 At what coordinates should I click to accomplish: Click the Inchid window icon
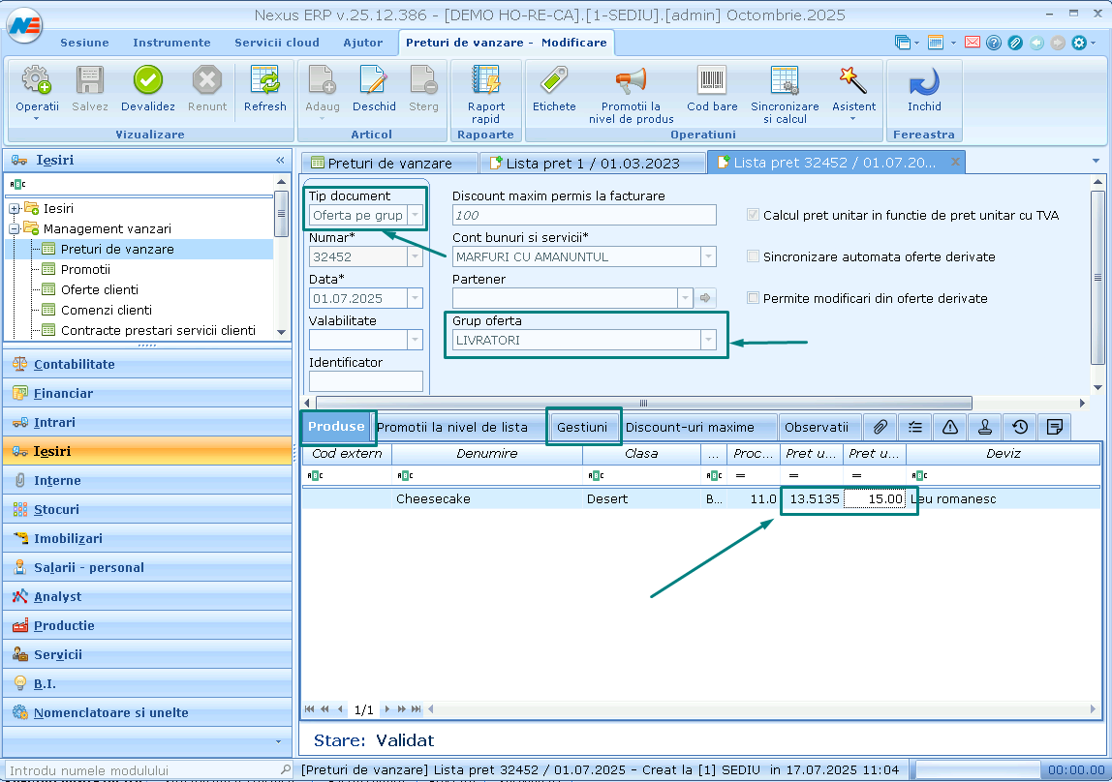tap(924, 81)
